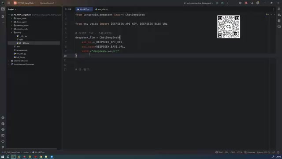This screenshot has height=159, width=282.
Task: Place cursor on 'deepseek-v4-pro' model string
Action: (105, 51)
